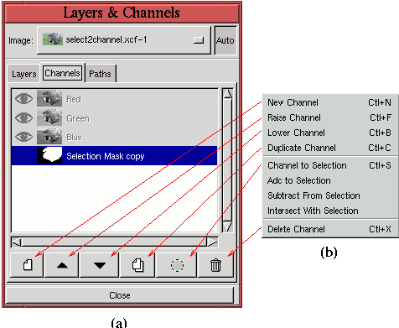Switch to the Layers tab
399x328 pixels.
click(x=23, y=74)
